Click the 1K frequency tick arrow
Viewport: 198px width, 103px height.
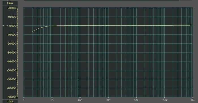point(108,97)
